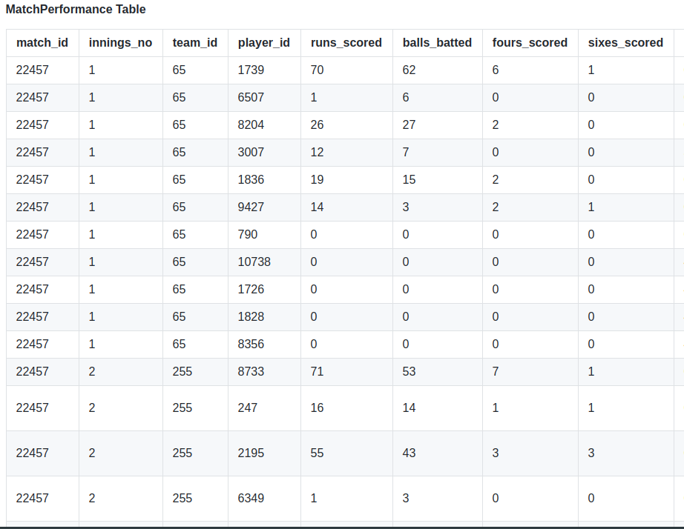Click balls_batted value 62
Screen dimensions: 684x529
pyautogui.click(x=410, y=70)
